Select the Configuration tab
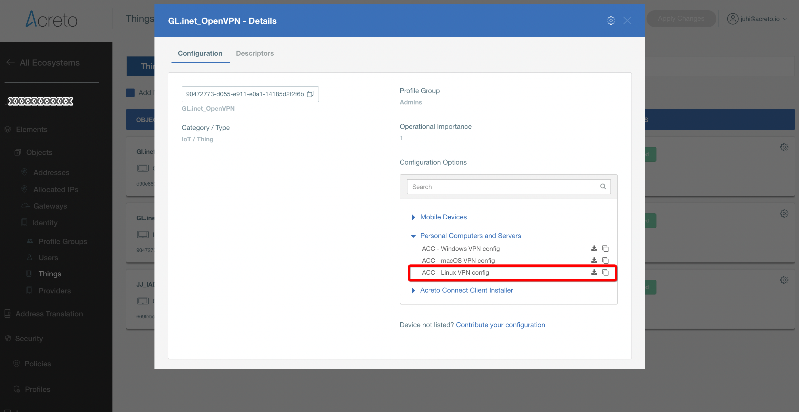Image resolution: width=799 pixels, height=412 pixels. pos(200,53)
